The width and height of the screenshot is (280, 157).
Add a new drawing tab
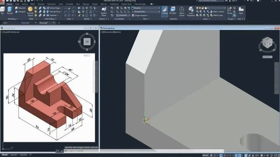pyautogui.click(x=59, y=23)
